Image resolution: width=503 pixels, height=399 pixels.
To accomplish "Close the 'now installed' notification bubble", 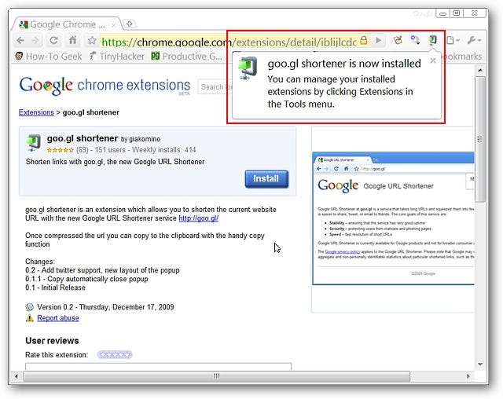I will pyautogui.click(x=433, y=60).
